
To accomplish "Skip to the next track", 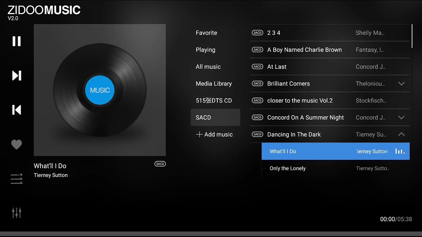I will [16, 75].
